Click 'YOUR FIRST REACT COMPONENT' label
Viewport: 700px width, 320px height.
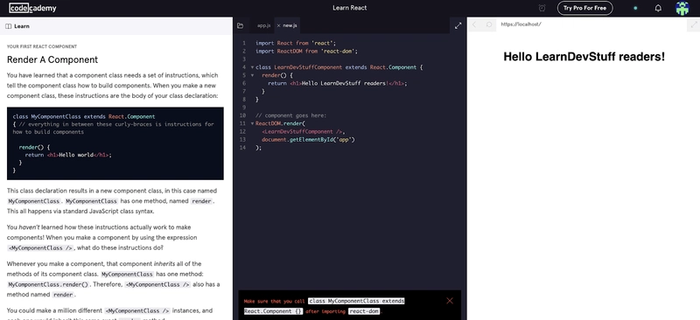click(42, 46)
